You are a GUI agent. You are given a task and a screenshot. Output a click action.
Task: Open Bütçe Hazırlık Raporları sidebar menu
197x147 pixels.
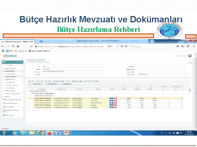pos(13,103)
